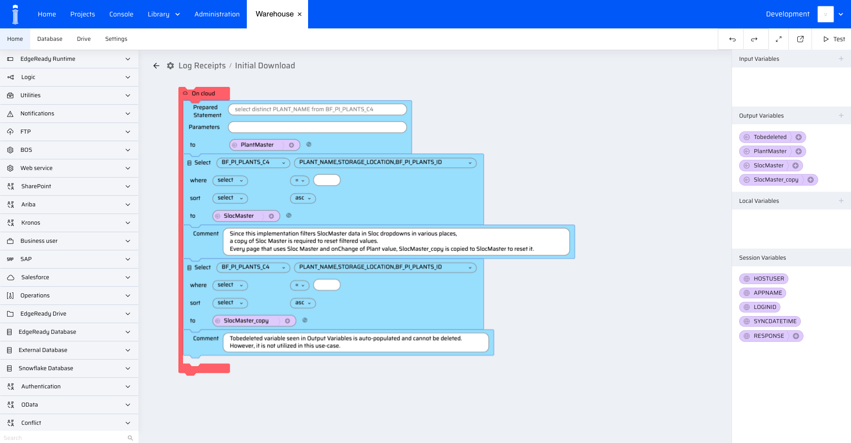This screenshot has height=443, width=851.
Task: Open the Home top navigation item
Action: pos(47,14)
